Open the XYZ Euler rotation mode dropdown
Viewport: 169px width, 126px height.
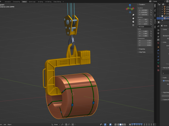point(145,27)
